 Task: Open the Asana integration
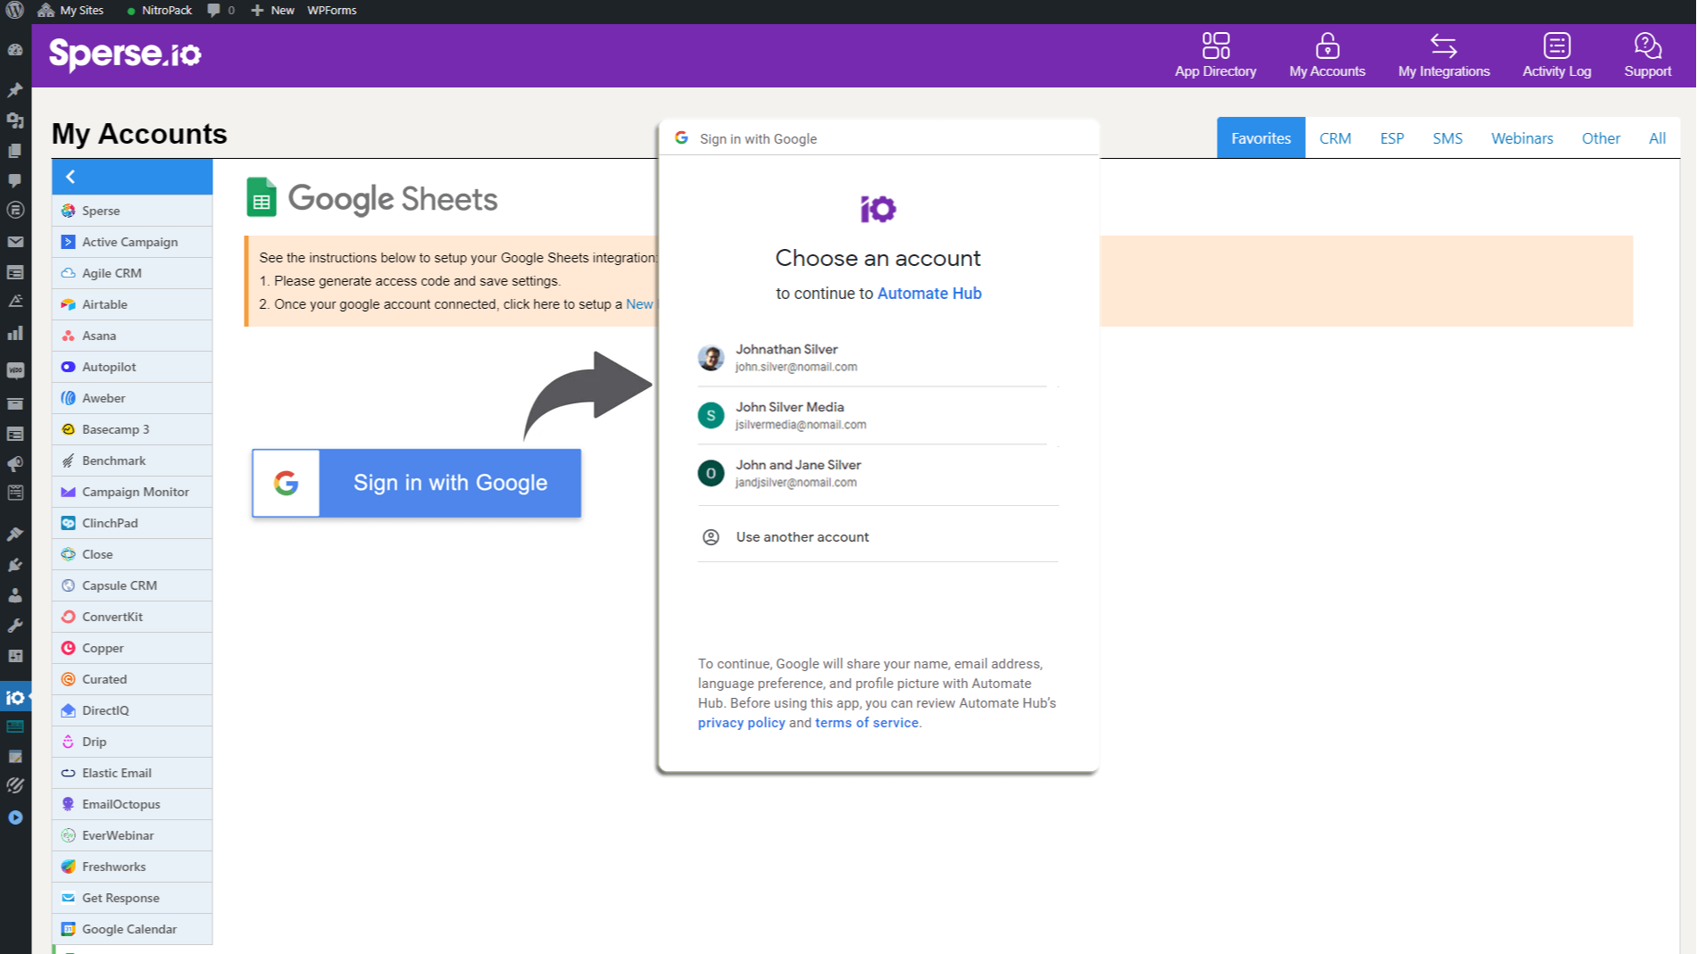99,336
